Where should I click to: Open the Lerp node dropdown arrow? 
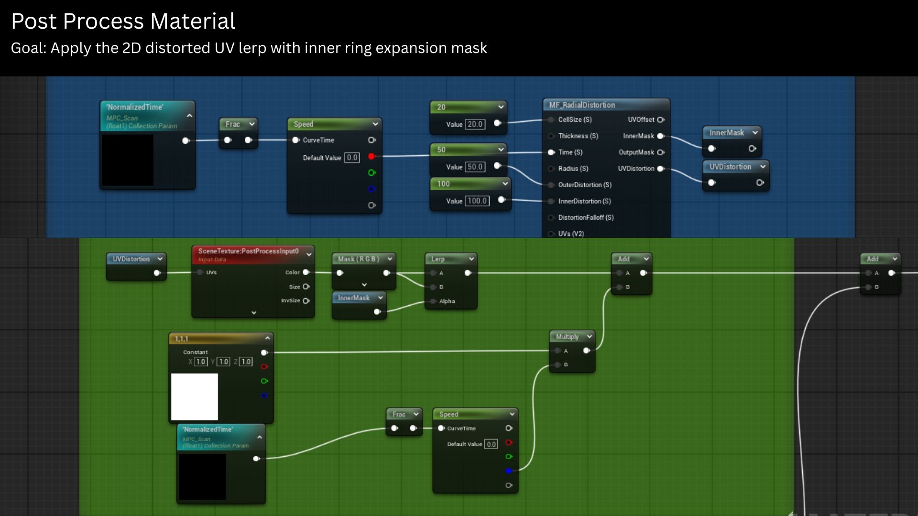471,259
